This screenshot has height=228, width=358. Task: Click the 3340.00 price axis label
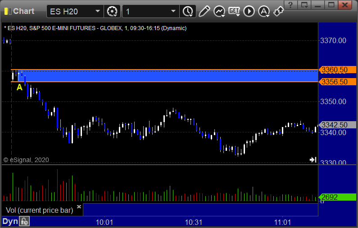[x=333, y=132]
